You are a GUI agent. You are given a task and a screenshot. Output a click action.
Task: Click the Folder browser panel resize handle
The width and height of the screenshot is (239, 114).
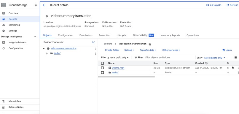pyautogui.click(x=97, y=85)
